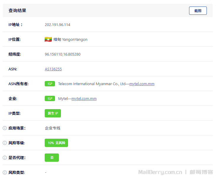Click the info icon beside 是否代理
Screen dimensions: 216x178
click(x=5, y=158)
